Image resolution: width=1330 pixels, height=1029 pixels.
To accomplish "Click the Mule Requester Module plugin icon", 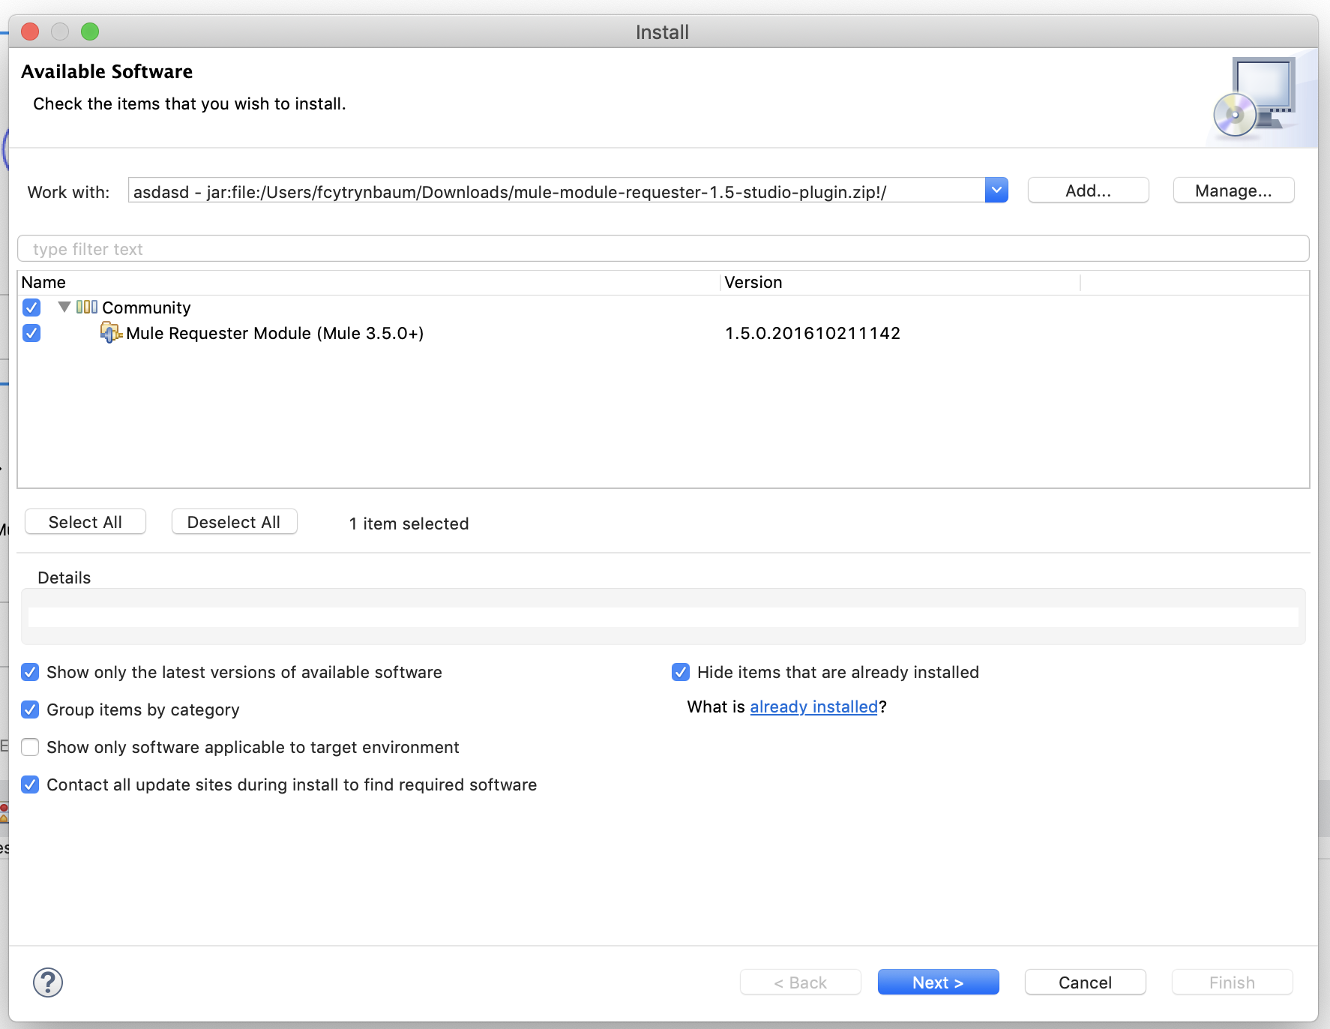I will coord(111,333).
